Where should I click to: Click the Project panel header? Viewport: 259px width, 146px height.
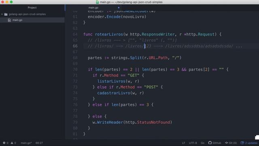[32, 8]
